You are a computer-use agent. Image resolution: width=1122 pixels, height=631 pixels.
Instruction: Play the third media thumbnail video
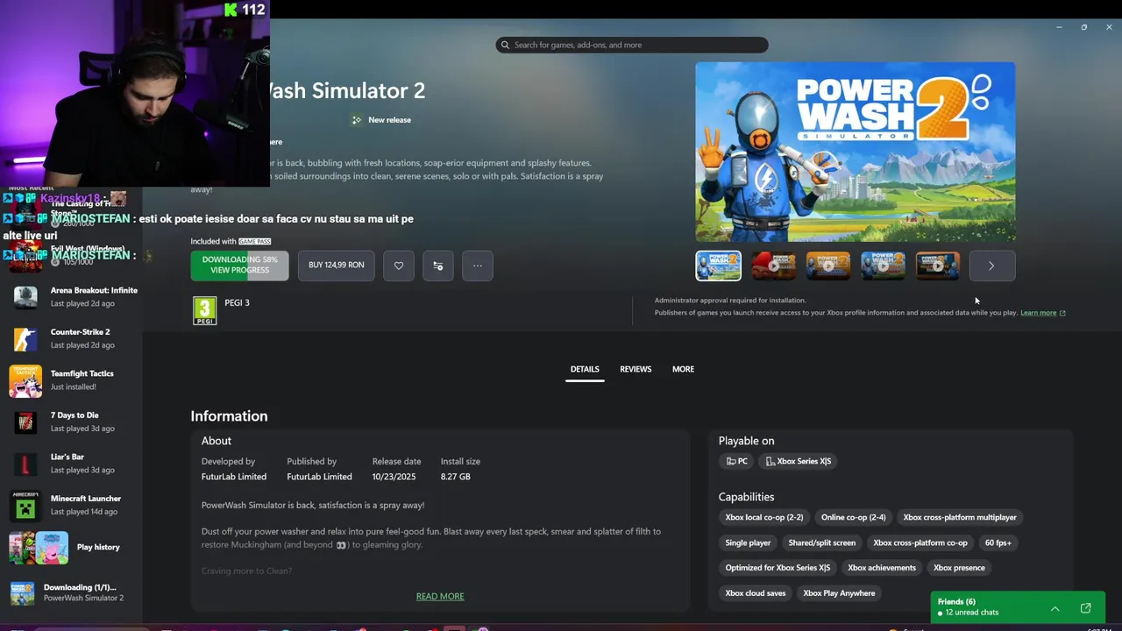point(828,266)
